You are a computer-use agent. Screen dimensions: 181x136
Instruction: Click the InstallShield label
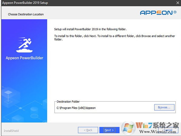pyautogui.click(x=11, y=131)
